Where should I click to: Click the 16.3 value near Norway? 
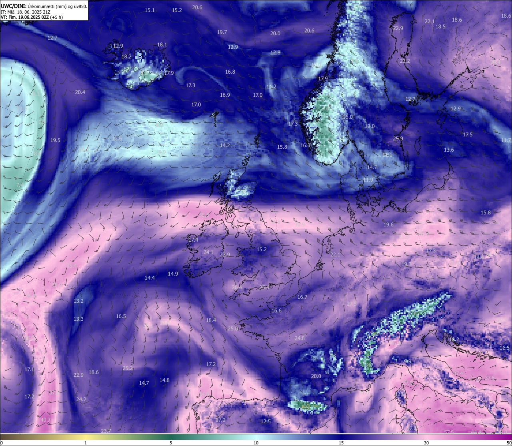[x=305, y=146]
